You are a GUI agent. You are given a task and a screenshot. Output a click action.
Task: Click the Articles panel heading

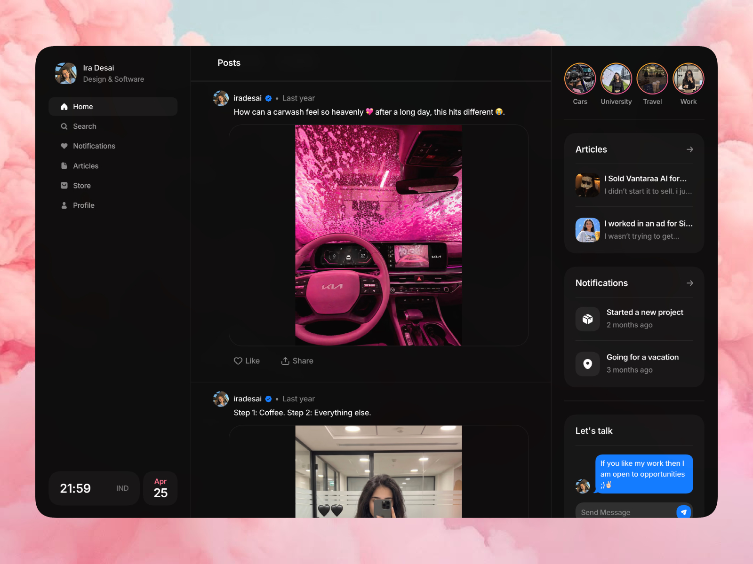click(591, 149)
